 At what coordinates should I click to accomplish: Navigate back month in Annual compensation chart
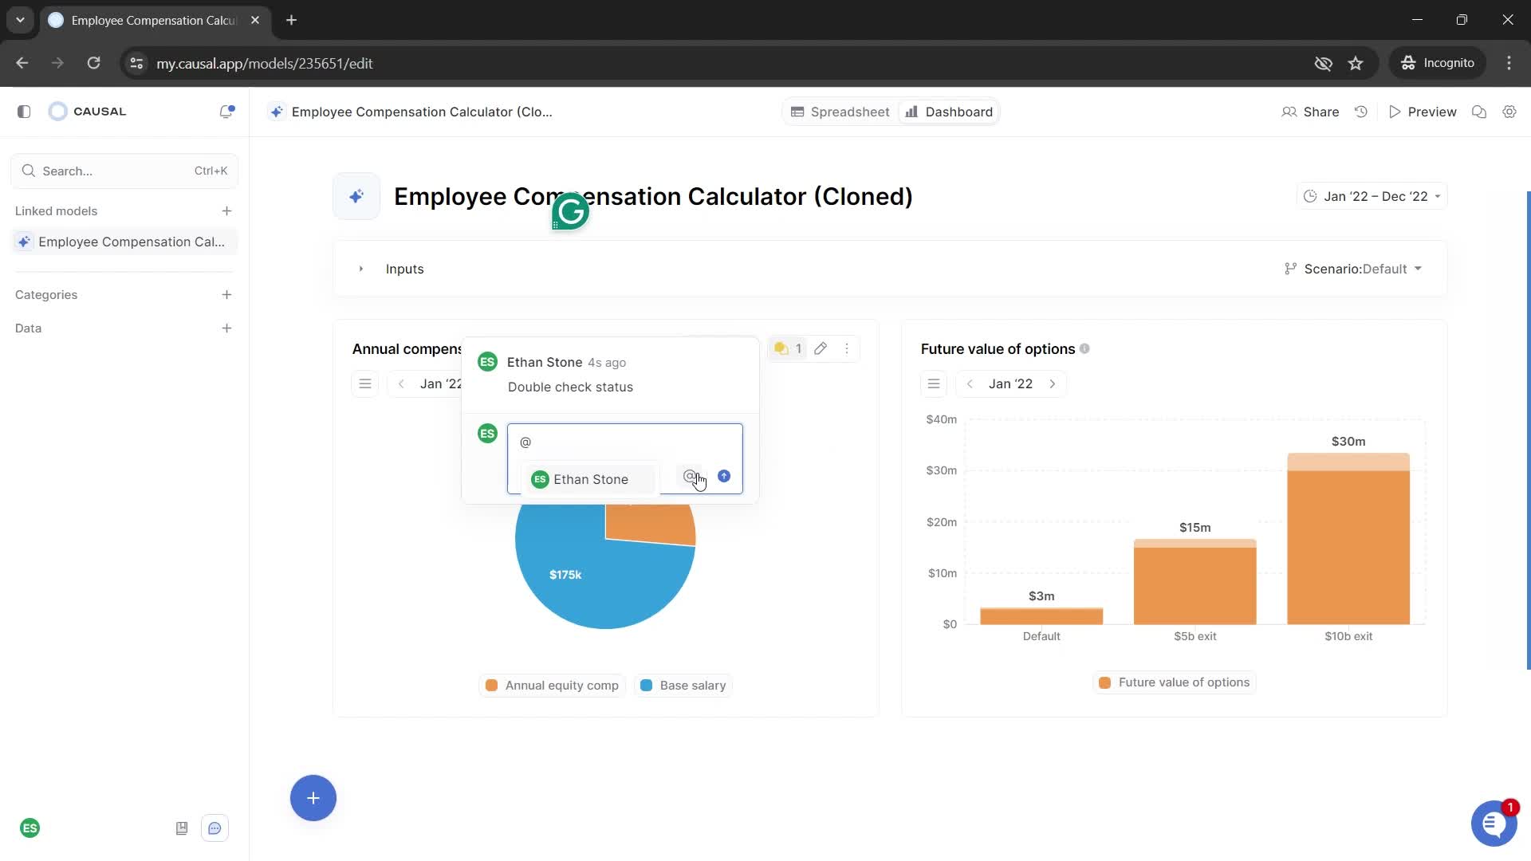click(x=399, y=383)
